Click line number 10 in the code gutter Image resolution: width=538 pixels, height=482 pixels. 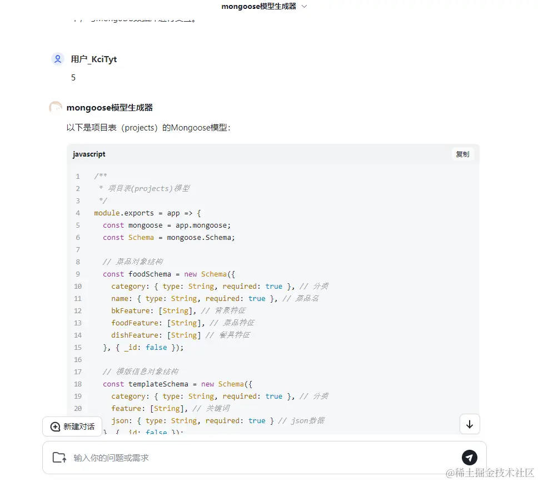(78, 286)
